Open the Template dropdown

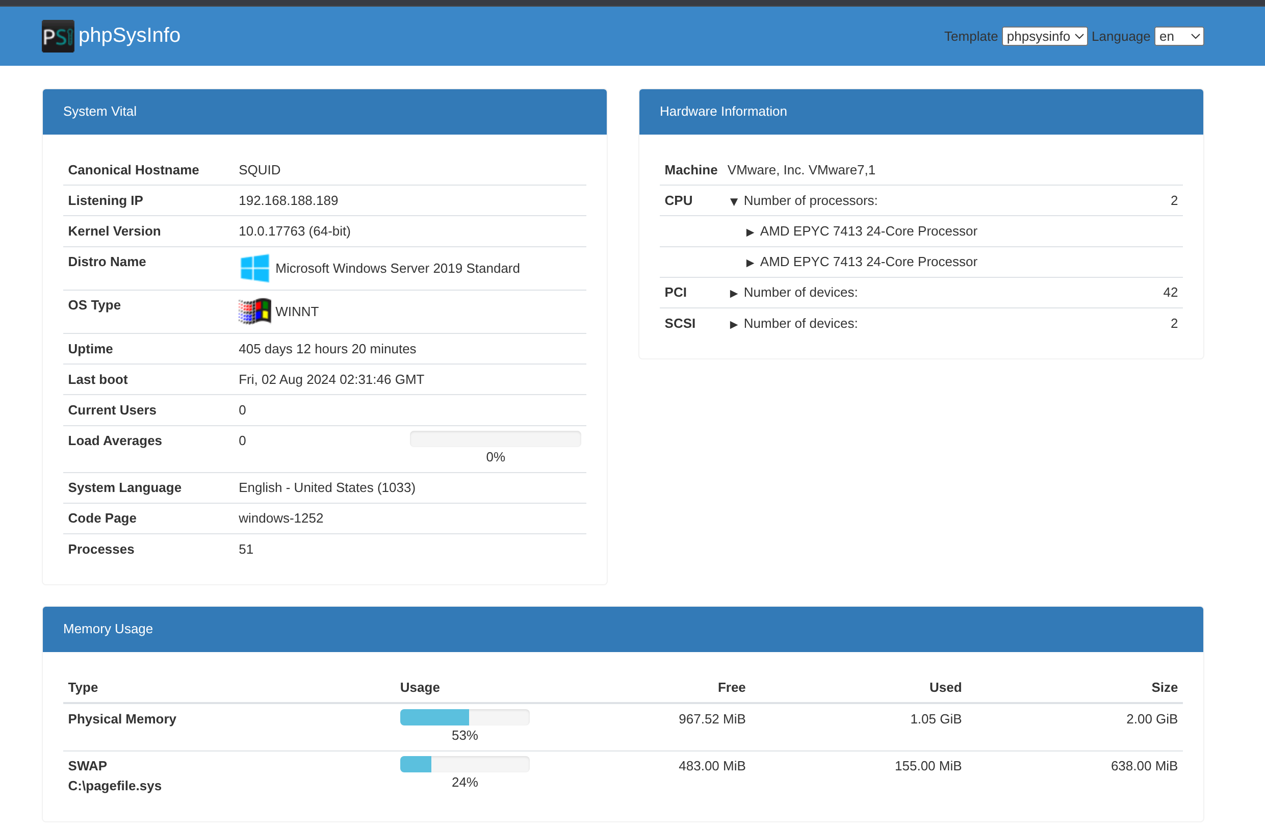point(1044,37)
